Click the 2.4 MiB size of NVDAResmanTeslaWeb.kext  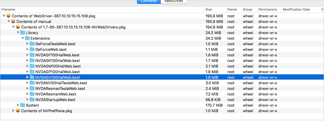pyautogui.click(x=212, y=89)
